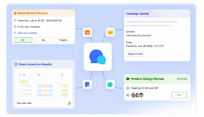Click the yellow mail envelope icon
This screenshot has width=204, height=117.
click(x=110, y=32)
